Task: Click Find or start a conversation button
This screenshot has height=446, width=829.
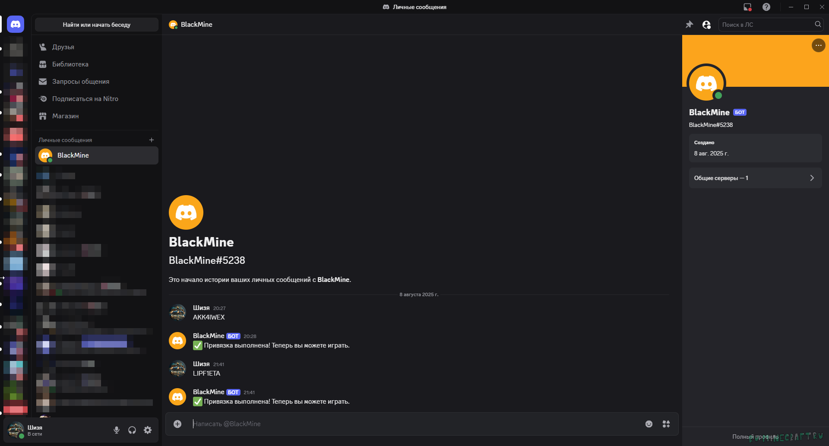Action: tap(97, 25)
